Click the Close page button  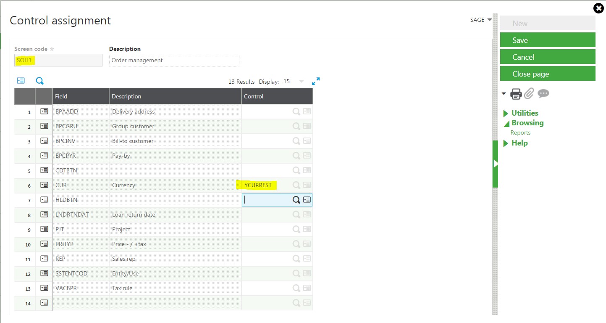[548, 74]
